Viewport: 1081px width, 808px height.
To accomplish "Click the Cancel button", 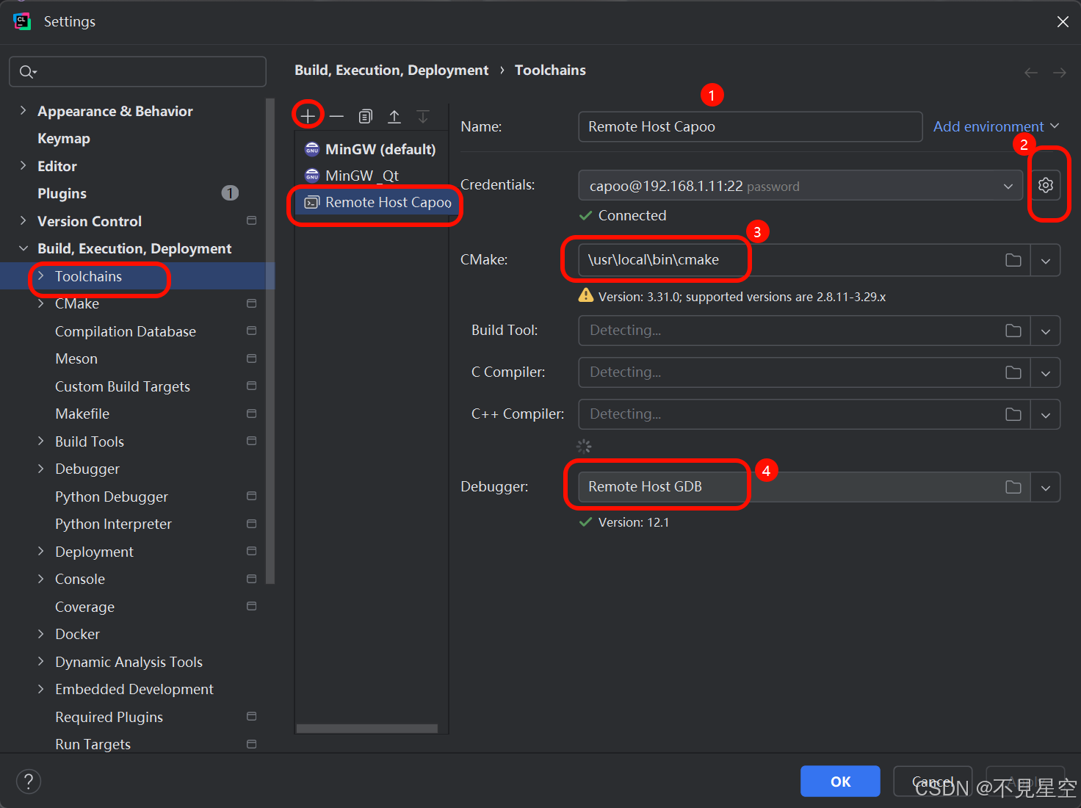I will coord(933,782).
